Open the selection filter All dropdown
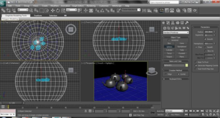The image size is (220, 118). [23, 10]
